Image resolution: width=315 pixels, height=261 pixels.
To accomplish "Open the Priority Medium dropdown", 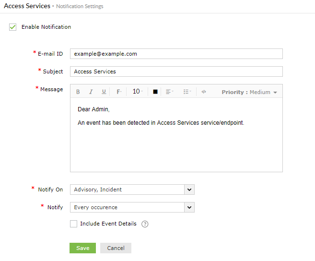I will (249, 92).
